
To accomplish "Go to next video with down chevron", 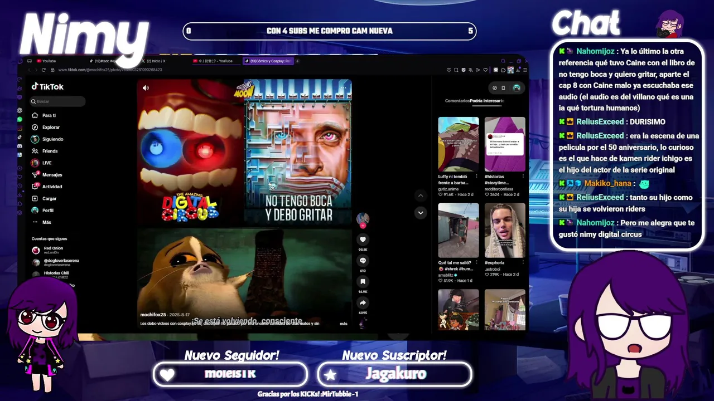I will pyautogui.click(x=421, y=213).
